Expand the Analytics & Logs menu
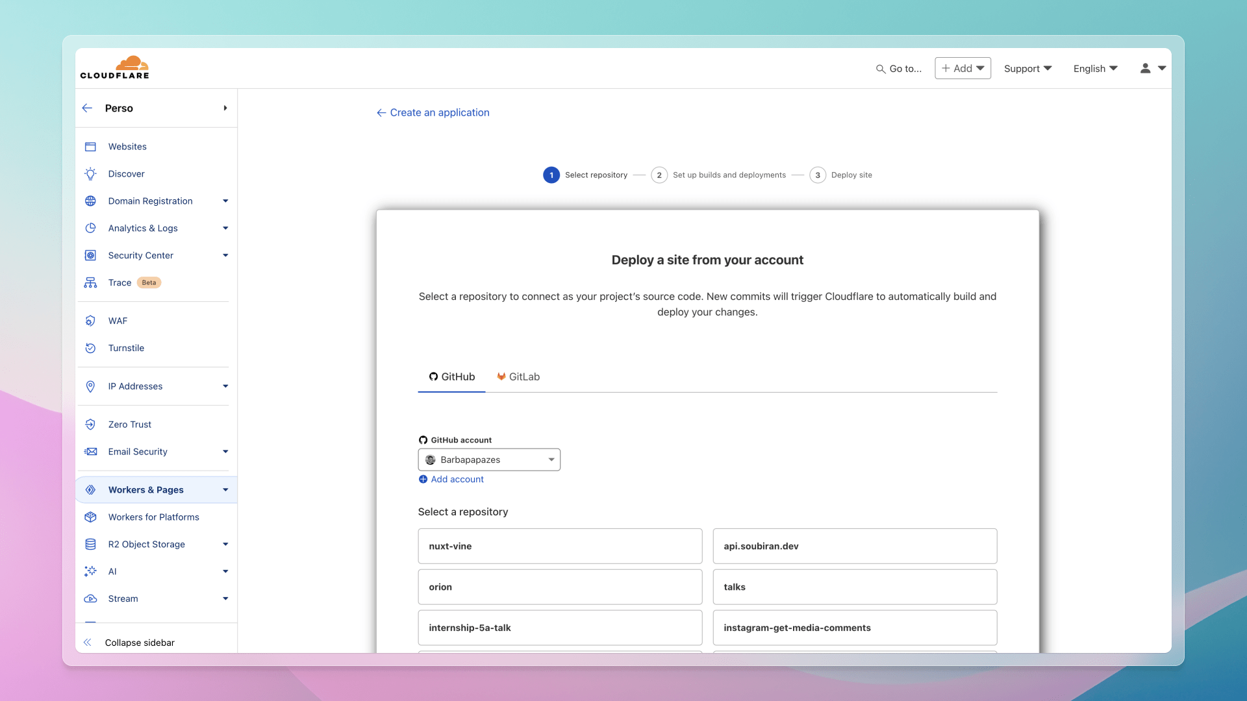The width and height of the screenshot is (1247, 701). [224, 228]
